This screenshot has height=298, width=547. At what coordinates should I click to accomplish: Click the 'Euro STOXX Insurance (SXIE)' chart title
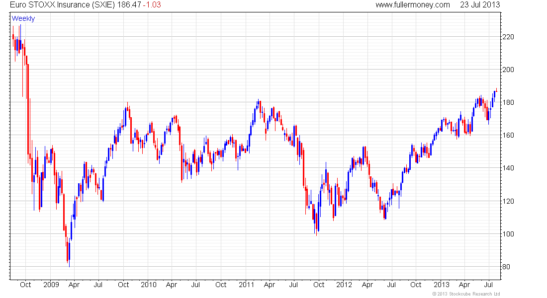click(62, 5)
